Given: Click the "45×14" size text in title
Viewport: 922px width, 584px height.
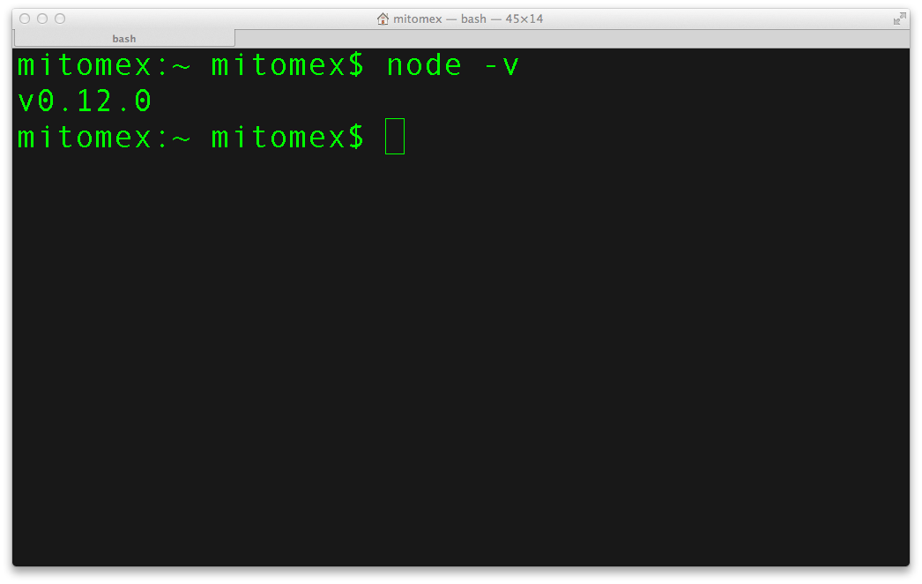Looking at the screenshot, I should [524, 19].
